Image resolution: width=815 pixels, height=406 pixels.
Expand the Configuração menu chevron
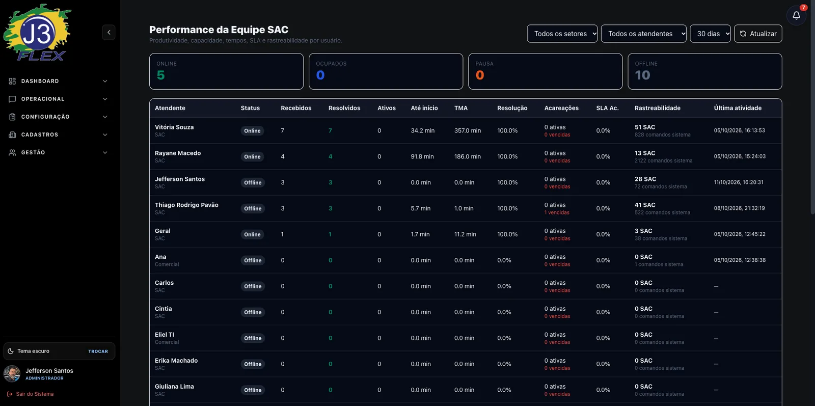tap(105, 117)
